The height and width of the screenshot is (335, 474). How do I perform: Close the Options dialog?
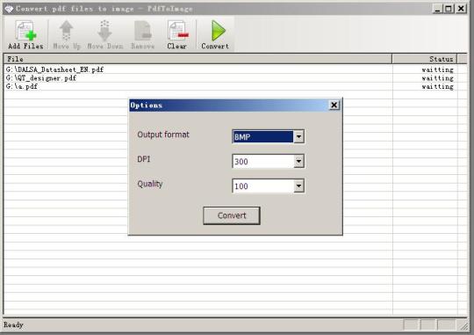(x=334, y=106)
